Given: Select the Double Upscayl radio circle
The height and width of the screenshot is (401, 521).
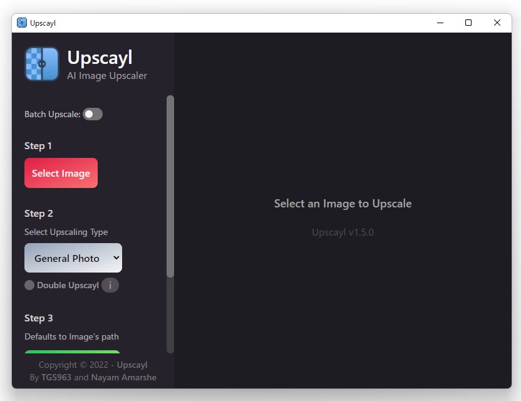Looking at the screenshot, I should (29, 285).
